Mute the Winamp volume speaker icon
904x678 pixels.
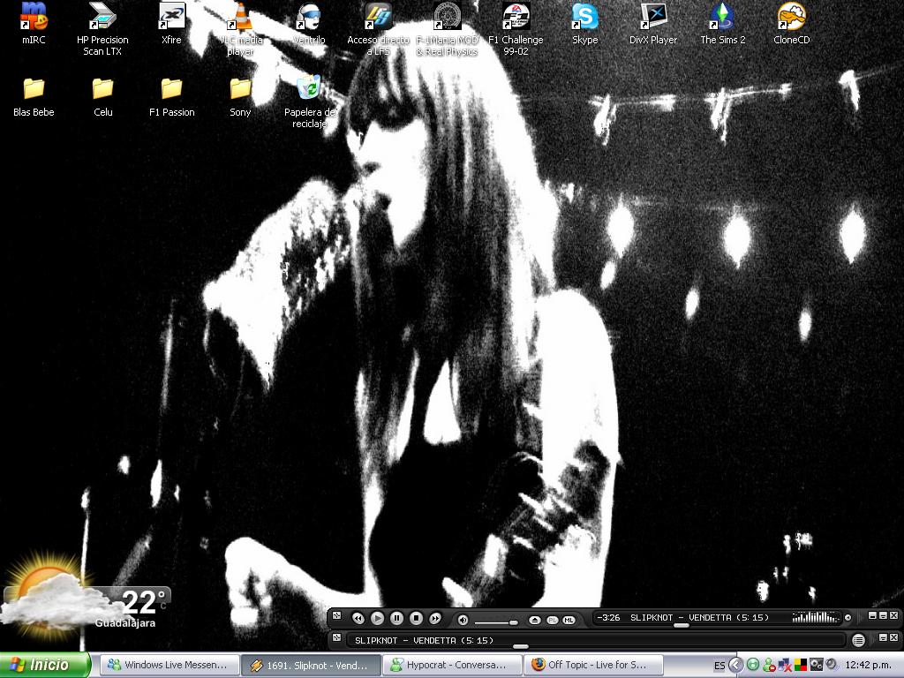point(462,620)
